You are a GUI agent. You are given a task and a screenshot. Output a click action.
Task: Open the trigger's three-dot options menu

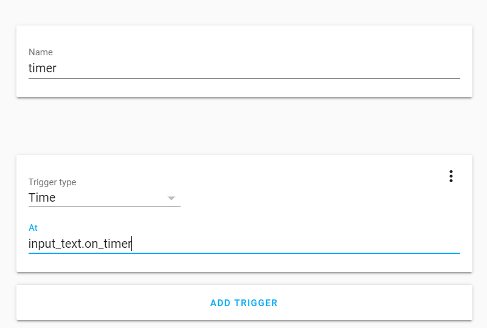click(451, 176)
